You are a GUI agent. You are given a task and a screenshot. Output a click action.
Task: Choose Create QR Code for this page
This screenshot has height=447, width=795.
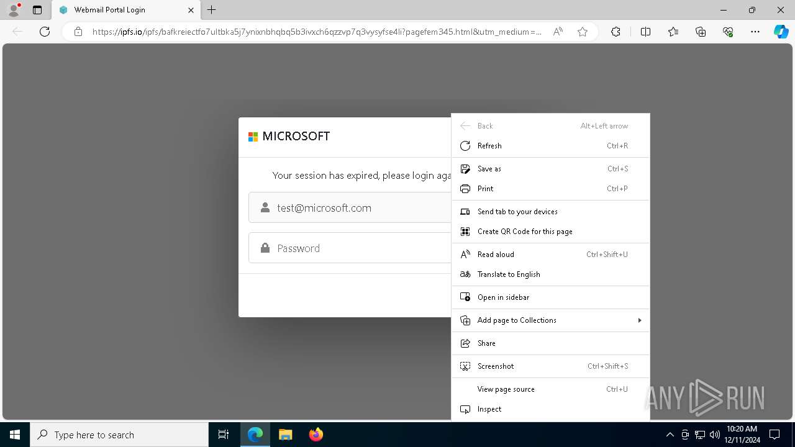coord(550,232)
